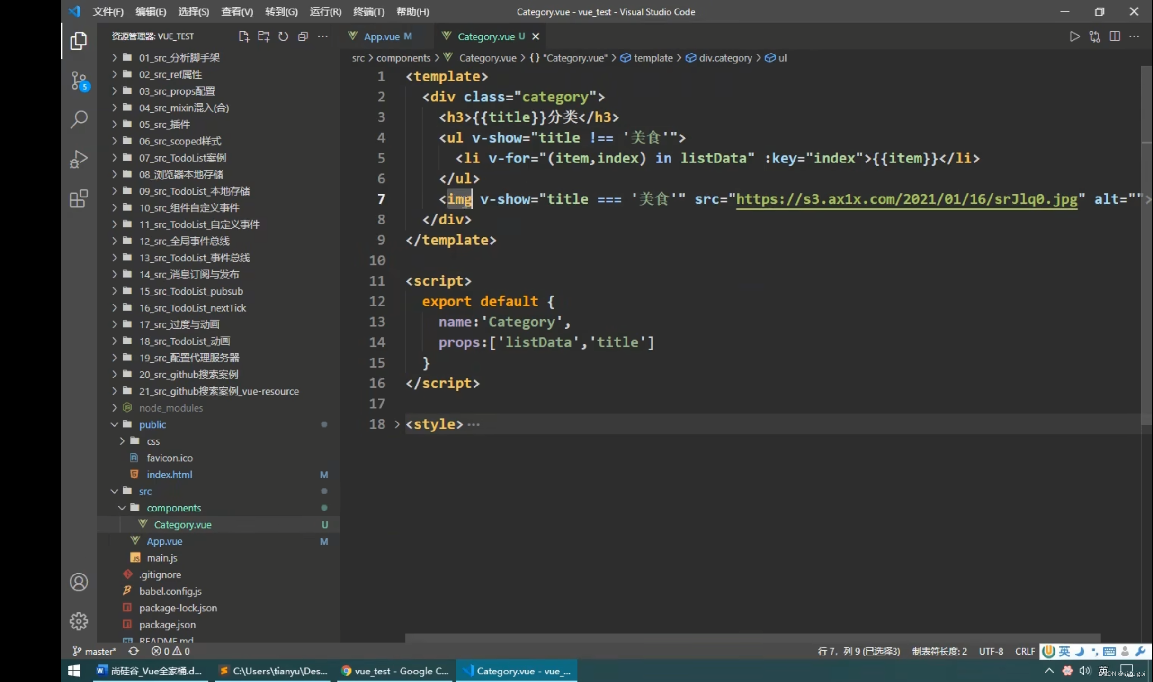
Task: Open Source Control view with 5 changes
Action: 79,81
